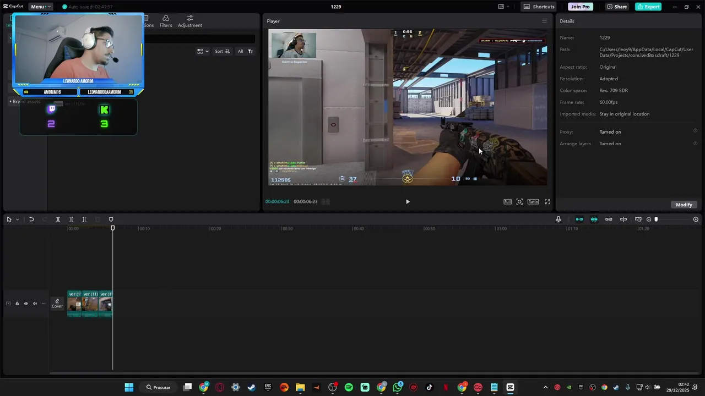Open the pointer tool mode dropdown
The width and height of the screenshot is (705, 396).
pyautogui.click(x=17, y=219)
